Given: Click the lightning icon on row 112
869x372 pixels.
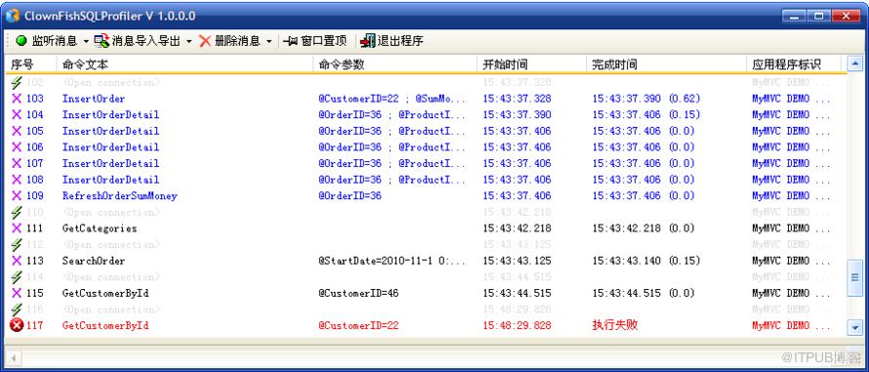Looking at the screenshot, I should coord(17,244).
